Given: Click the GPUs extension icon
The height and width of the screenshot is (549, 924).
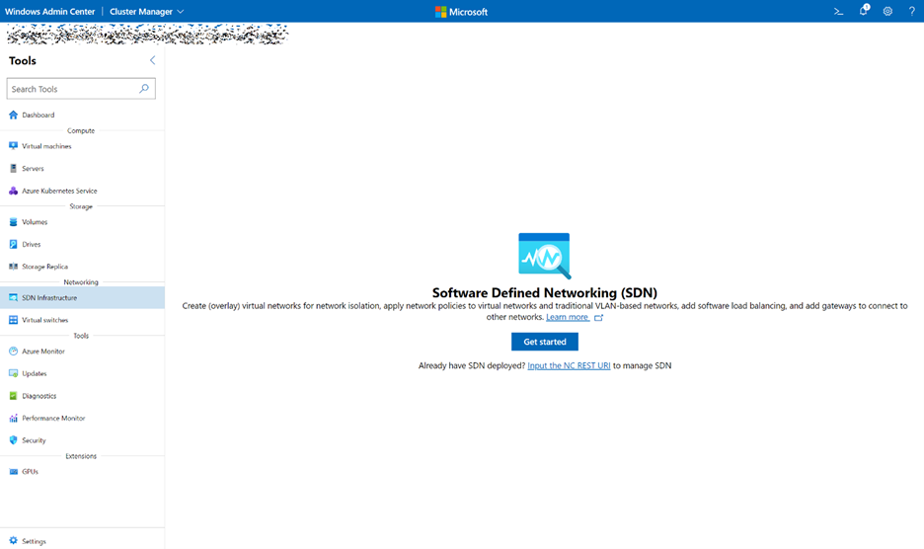Looking at the screenshot, I should tap(13, 472).
